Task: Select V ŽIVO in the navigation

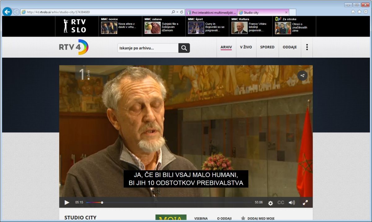Action: [x=246, y=47]
